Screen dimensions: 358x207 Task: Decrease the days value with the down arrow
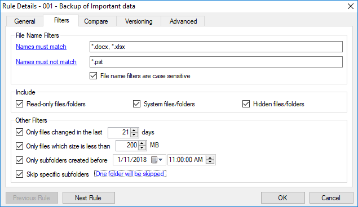134,135
